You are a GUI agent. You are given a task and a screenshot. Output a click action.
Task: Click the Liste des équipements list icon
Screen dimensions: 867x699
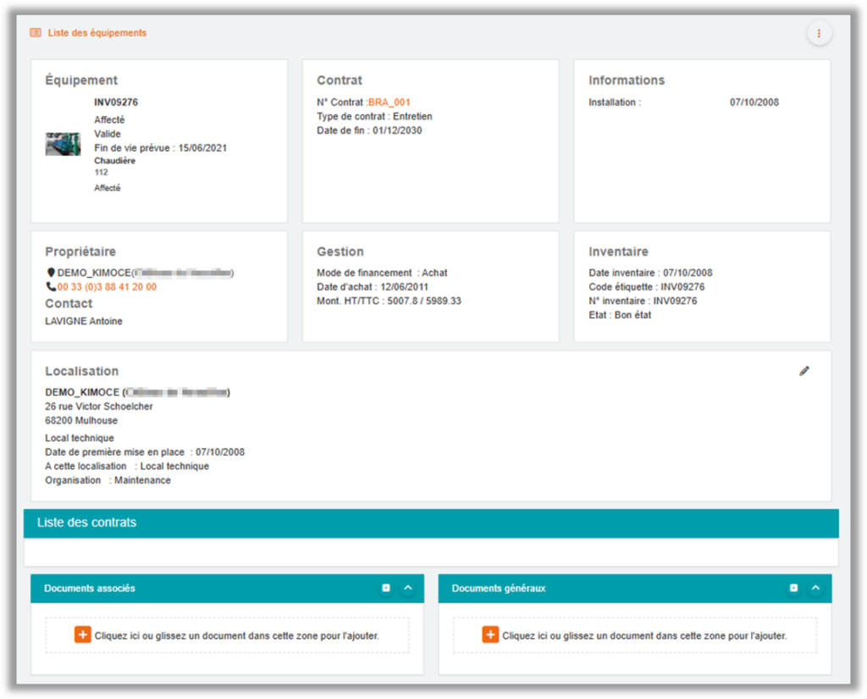(x=36, y=33)
